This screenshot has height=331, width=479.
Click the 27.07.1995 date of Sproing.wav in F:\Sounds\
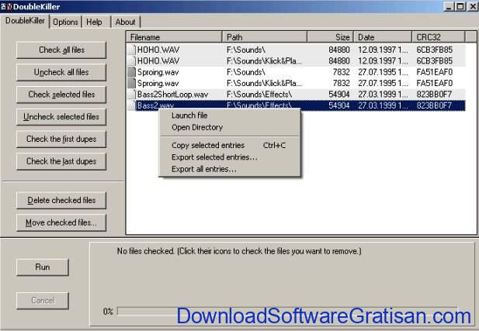[x=383, y=72]
